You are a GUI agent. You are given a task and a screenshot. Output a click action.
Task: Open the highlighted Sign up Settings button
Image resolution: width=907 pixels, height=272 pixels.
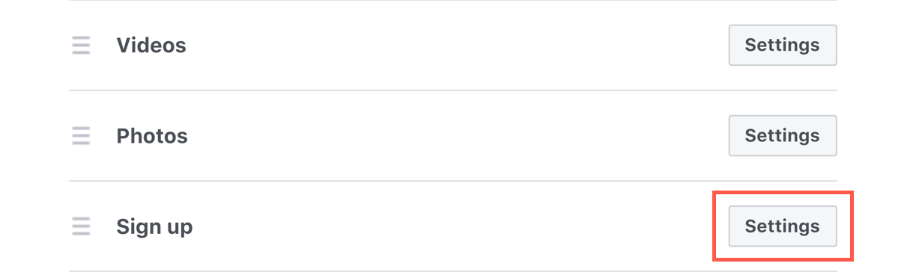pos(783,226)
